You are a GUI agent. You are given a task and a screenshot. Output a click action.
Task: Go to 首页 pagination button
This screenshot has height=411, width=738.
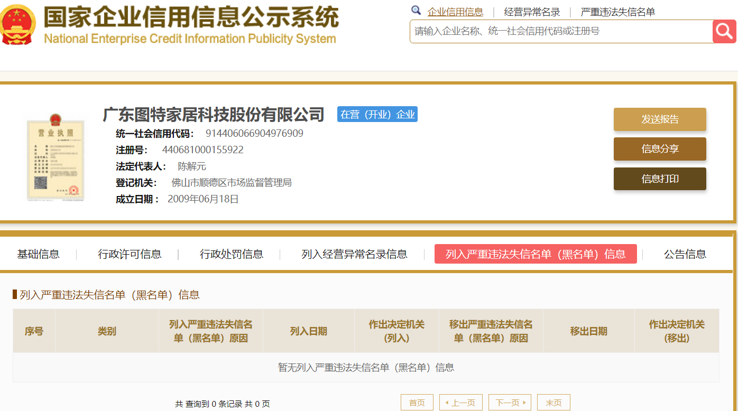pyautogui.click(x=417, y=403)
